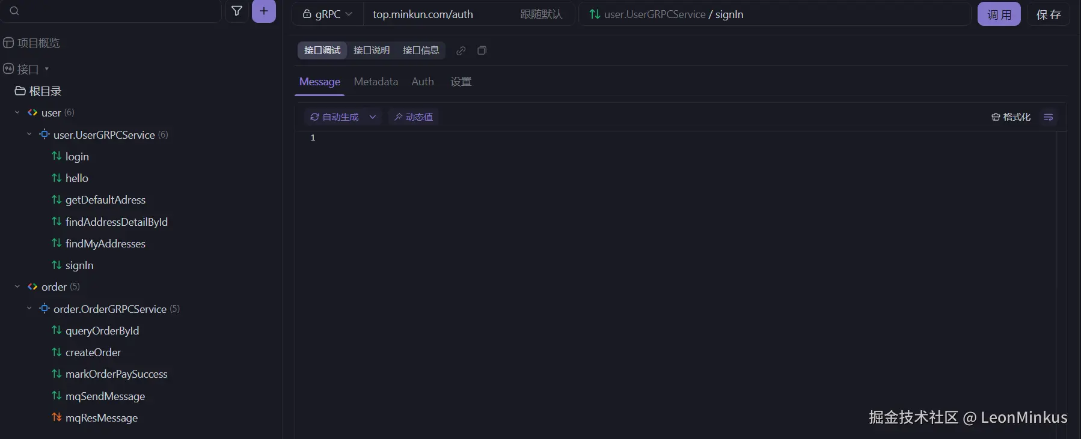Click the login method arrows icon

point(57,156)
